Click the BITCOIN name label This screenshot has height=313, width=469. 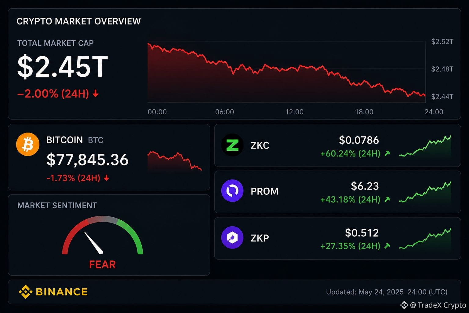[x=64, y=140]
